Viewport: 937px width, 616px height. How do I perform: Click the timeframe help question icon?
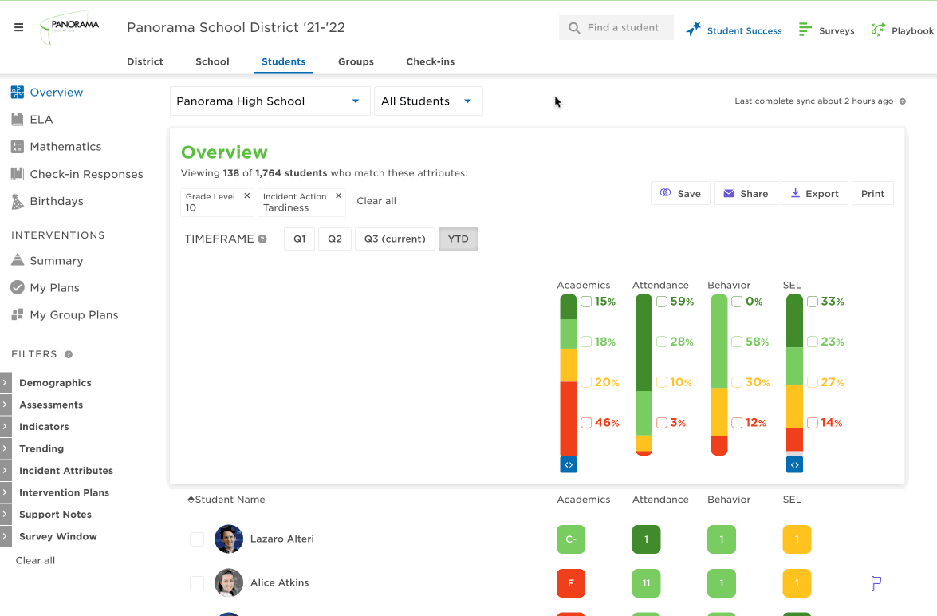[x=262, y=239]
